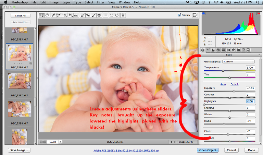Click the Default tone link
This screenshot has height=155, width=263.
click(x=235, y=84)
